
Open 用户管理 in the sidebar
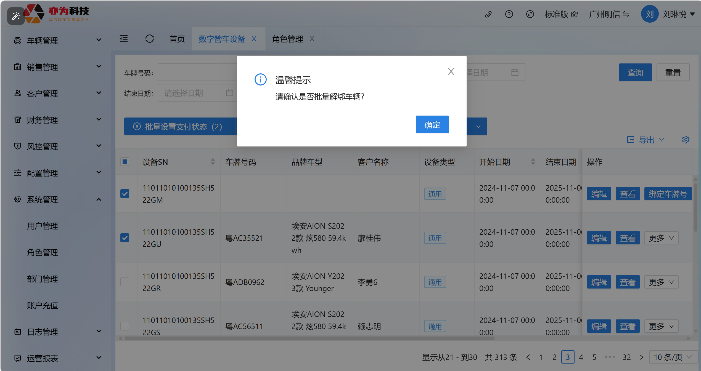(x=43, y=226)
